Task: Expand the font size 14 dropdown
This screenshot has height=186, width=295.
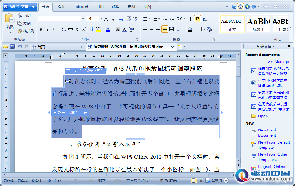Action: coord(101,19)
